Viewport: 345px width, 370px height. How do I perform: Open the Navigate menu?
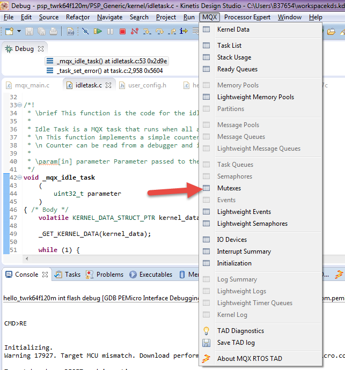point(110,17)
